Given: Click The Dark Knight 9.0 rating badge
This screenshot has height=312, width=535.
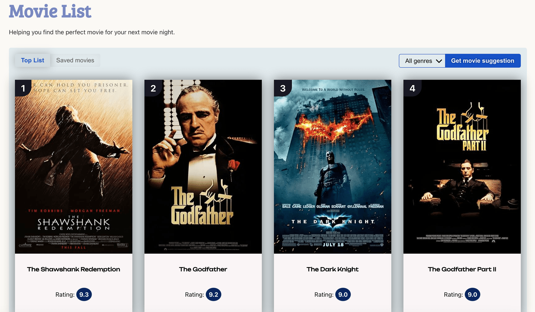Looking at the screenshot, I should click(x=343, y=294).
